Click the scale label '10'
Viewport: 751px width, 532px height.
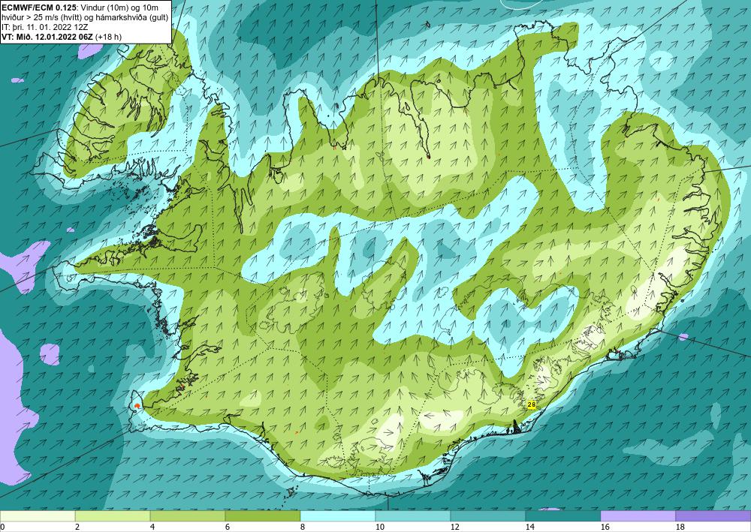tap(379, 527)
